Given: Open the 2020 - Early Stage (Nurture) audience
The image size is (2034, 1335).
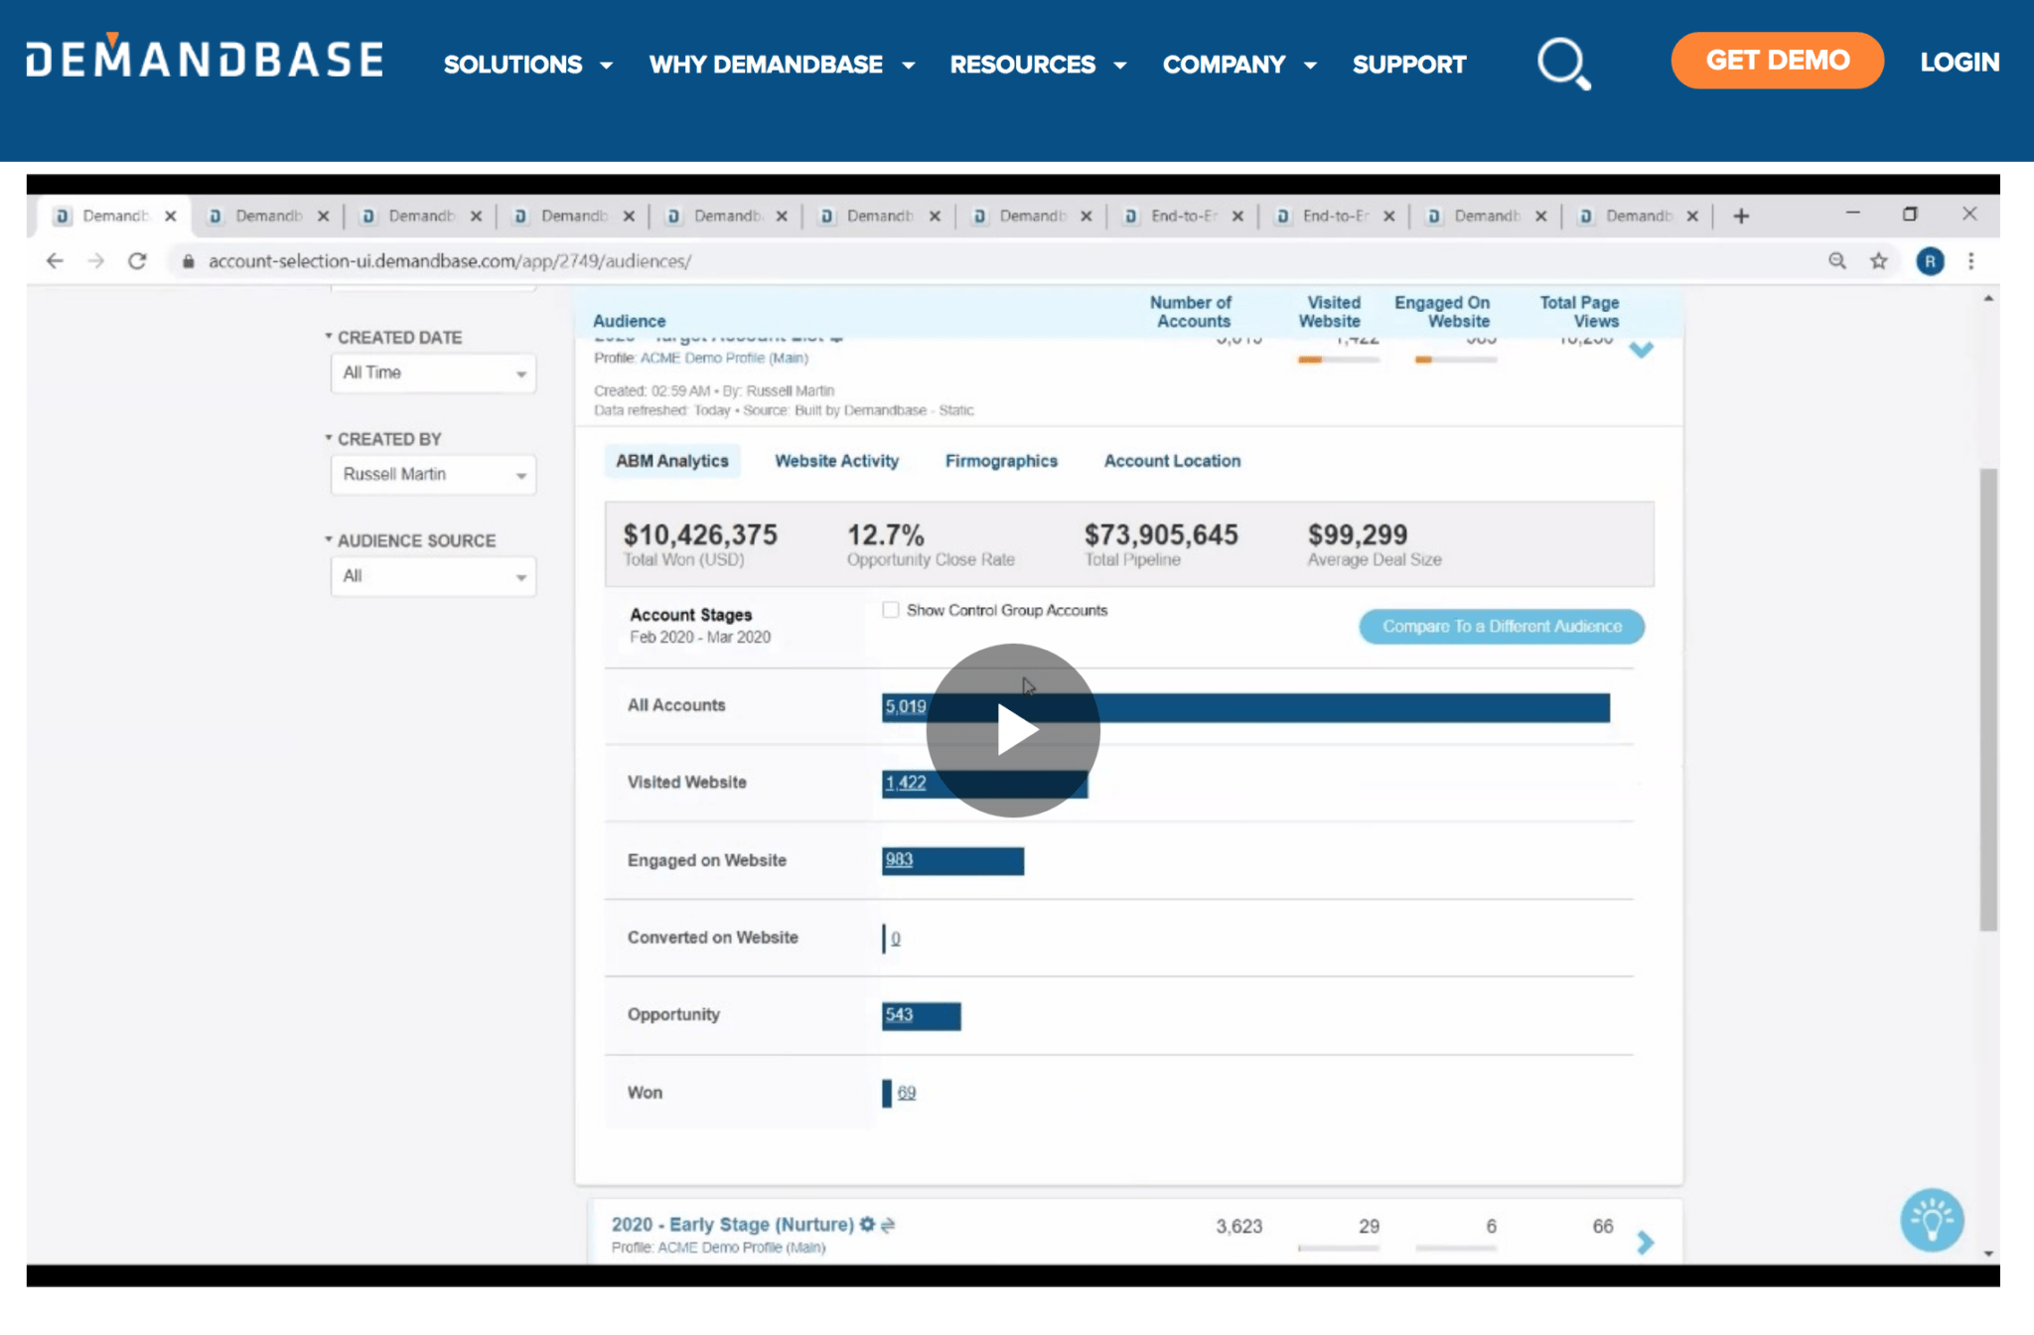Looking at the screenshot, I should (x=732, y=1224).
